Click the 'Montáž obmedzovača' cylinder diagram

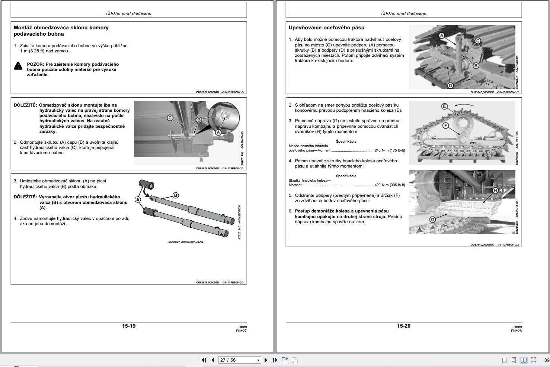[186, 208]
